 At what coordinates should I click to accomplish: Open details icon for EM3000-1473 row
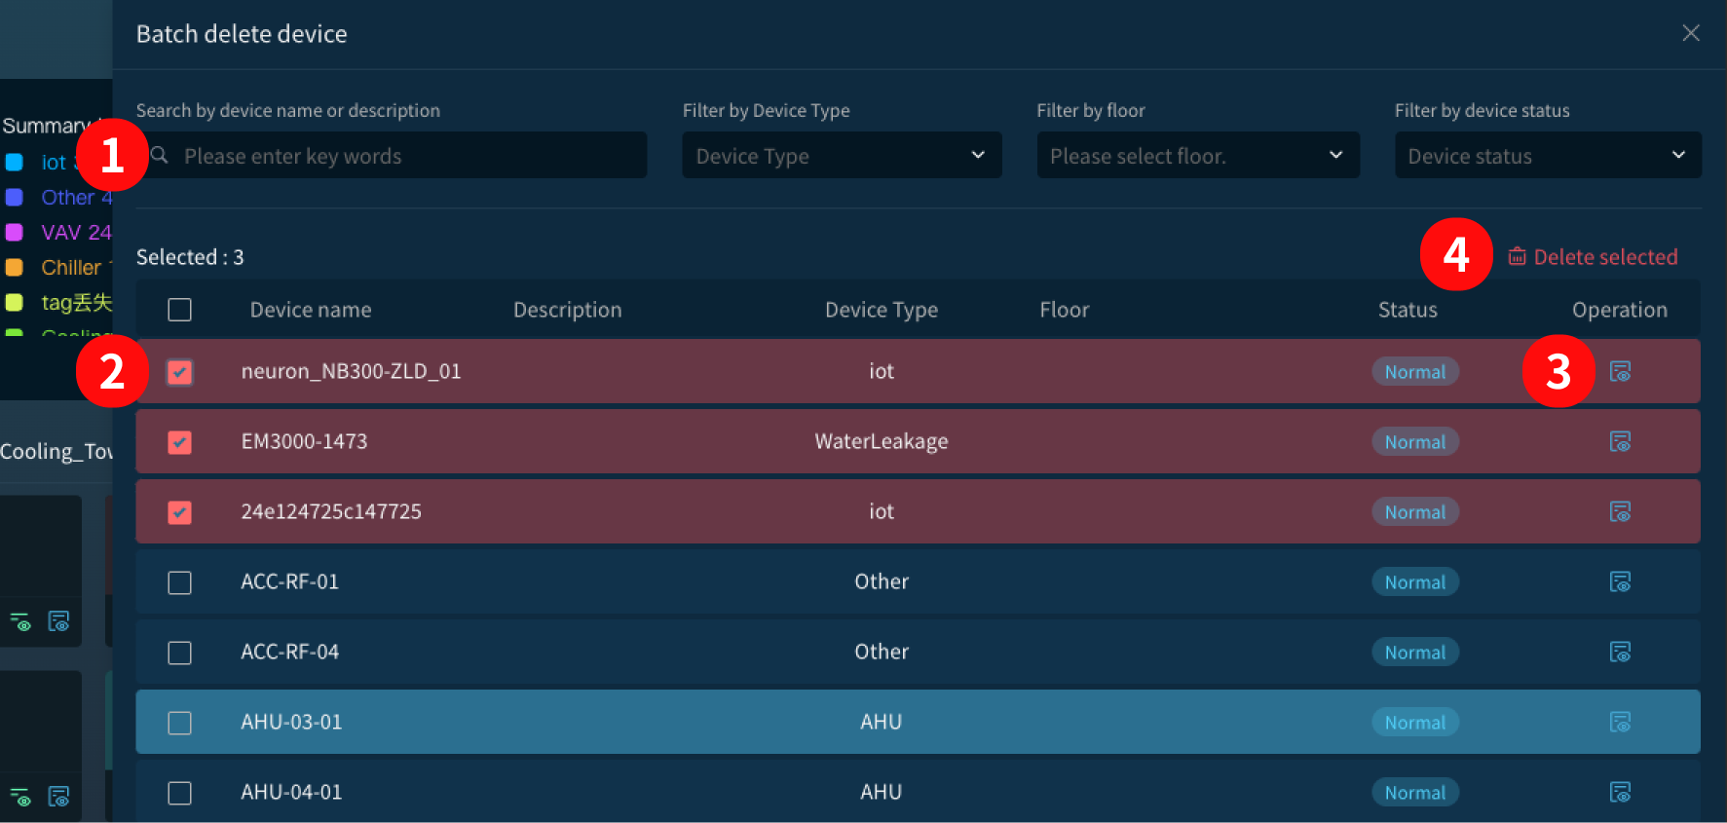point(1620,441)
